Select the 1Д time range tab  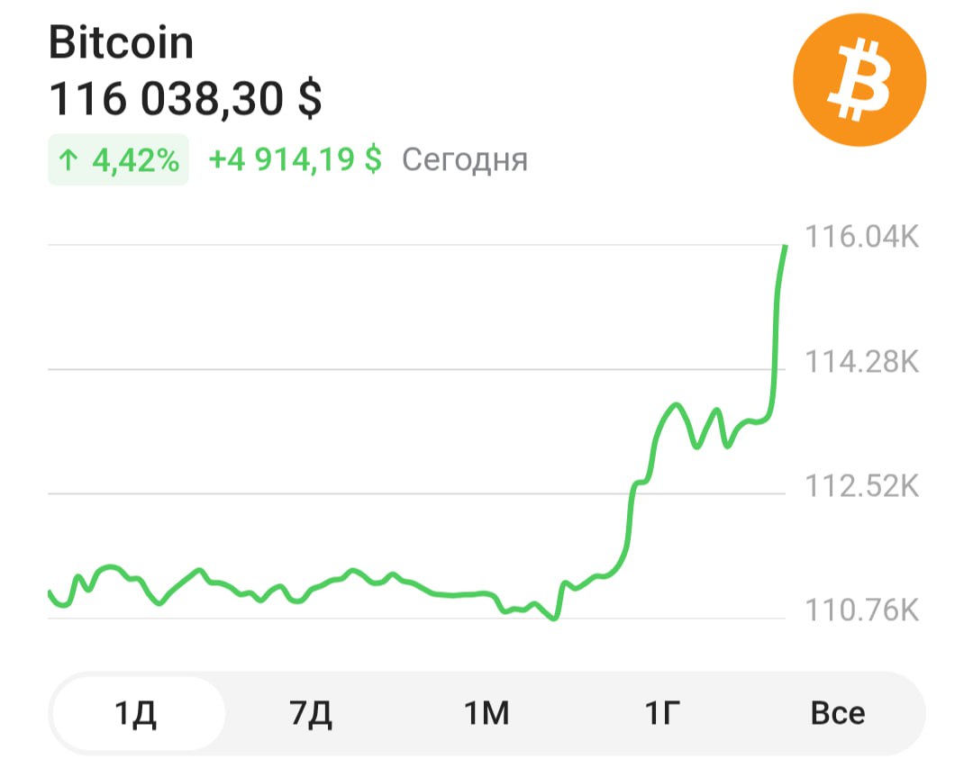pyautogui.click(x=137, y=714)
